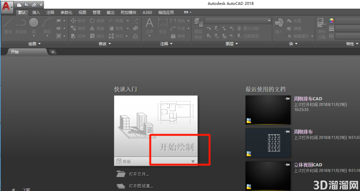
Task: Open the AutoCAD application menu logo
Action: pos(7,7)
